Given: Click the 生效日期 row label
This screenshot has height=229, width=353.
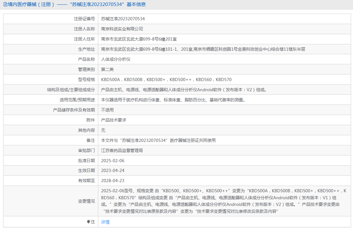Looking at the screenshot, I should [x=87, y=170].
